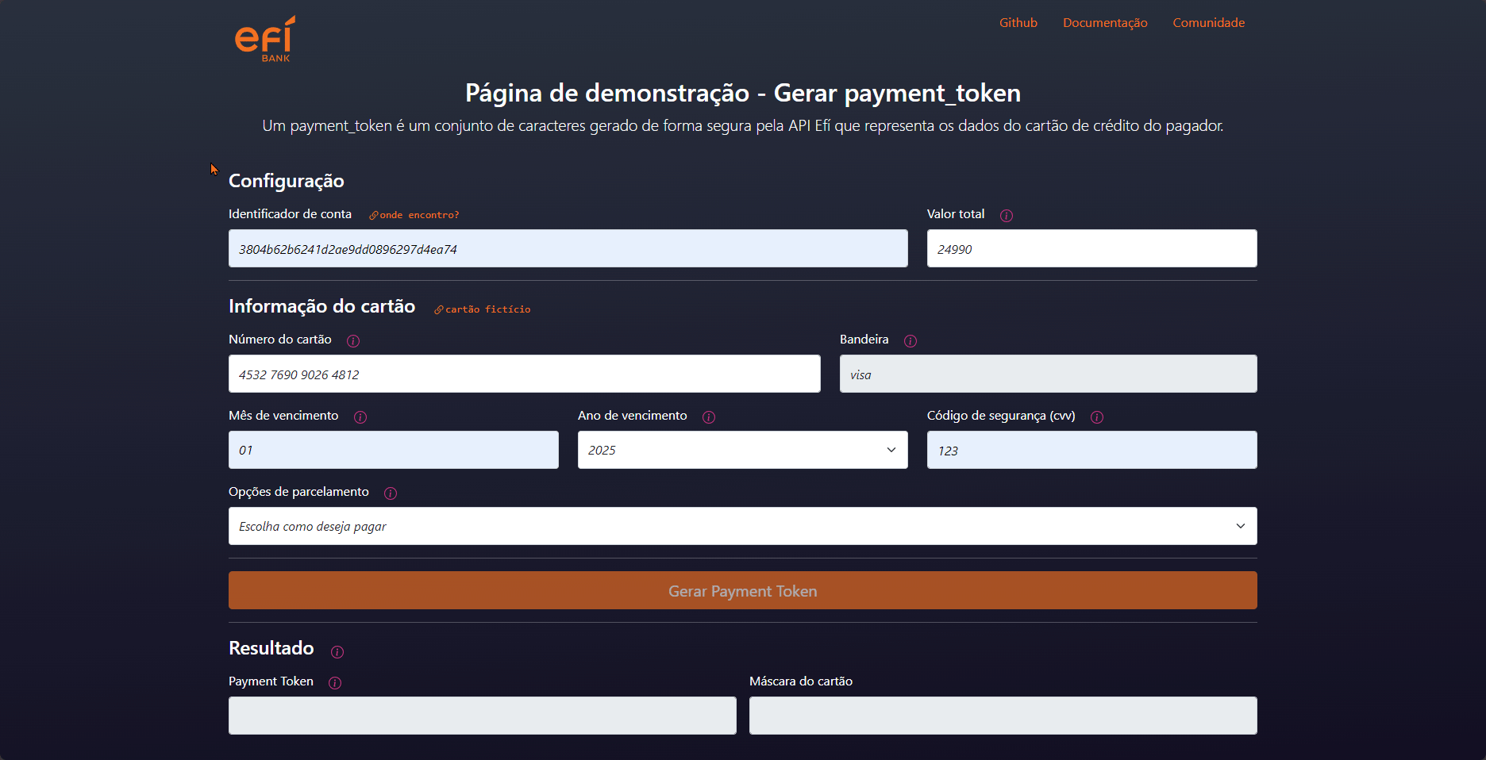
Task: Click the Resultado heading text
Action: [x=271, y=648]
